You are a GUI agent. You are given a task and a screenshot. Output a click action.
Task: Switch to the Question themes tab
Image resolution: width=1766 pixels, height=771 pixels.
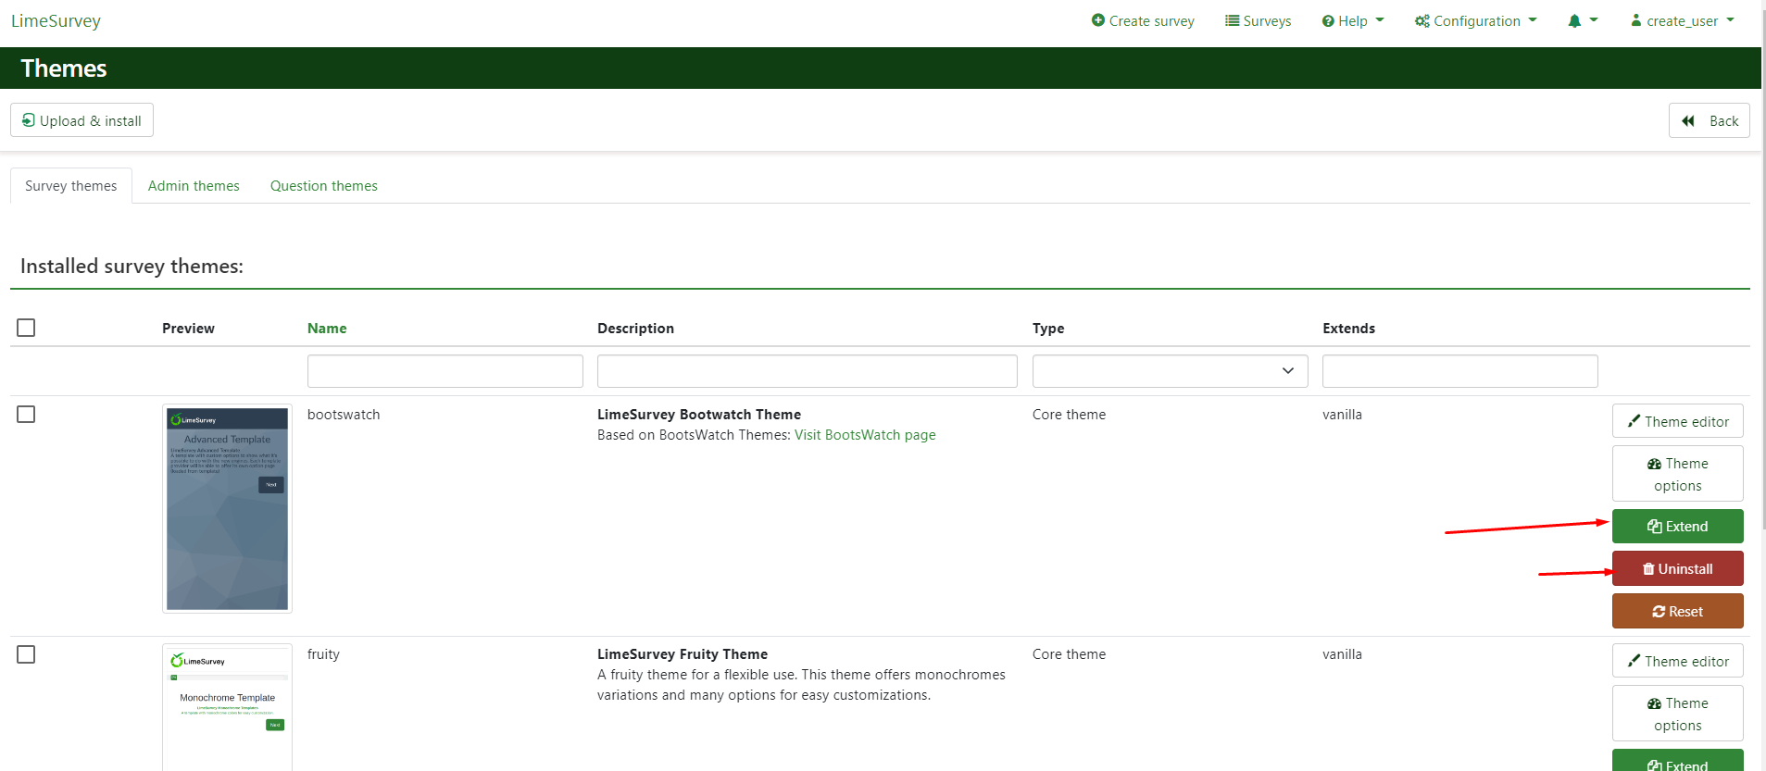tap(324, 186)
